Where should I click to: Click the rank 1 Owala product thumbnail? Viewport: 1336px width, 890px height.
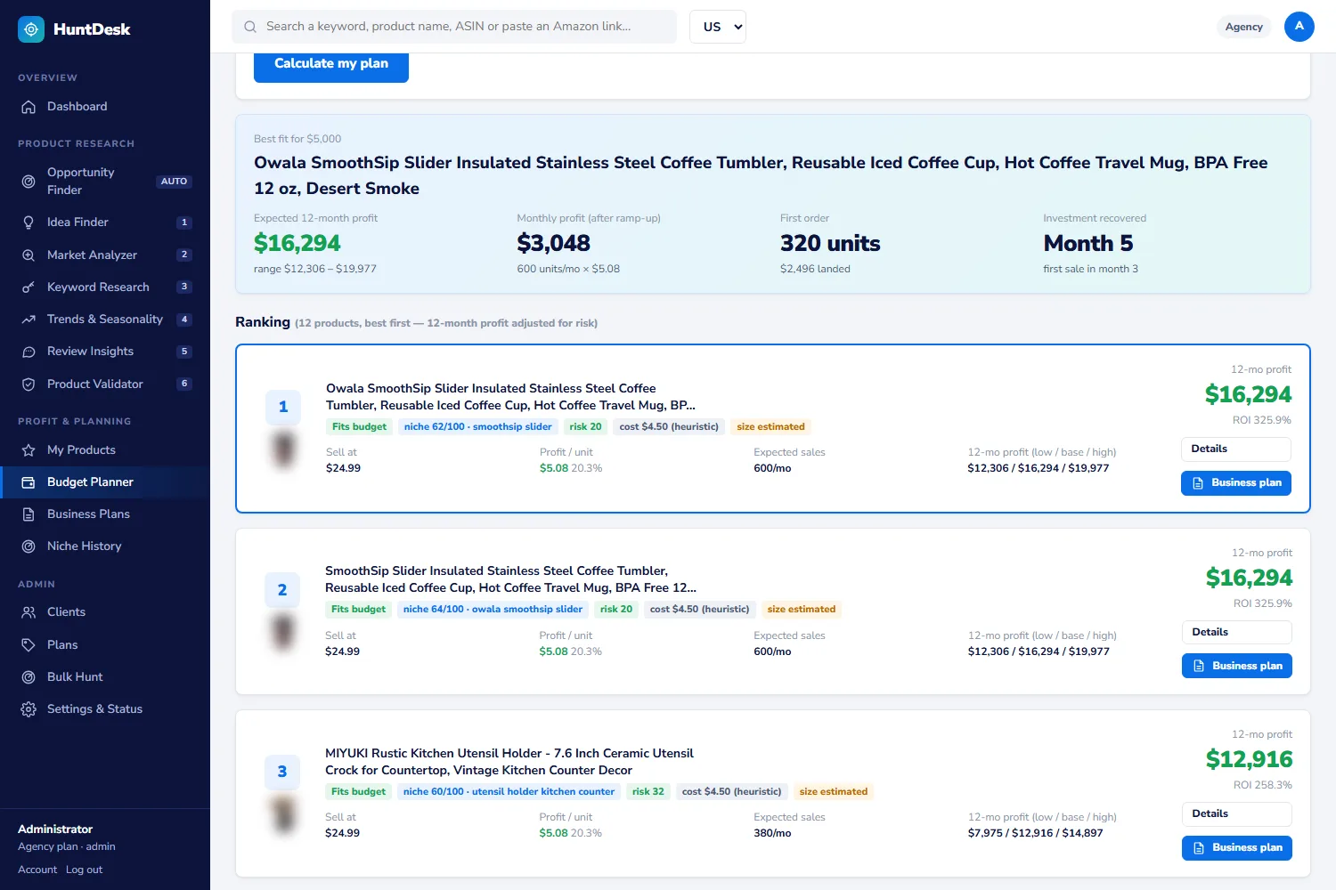tap(284, 449)
